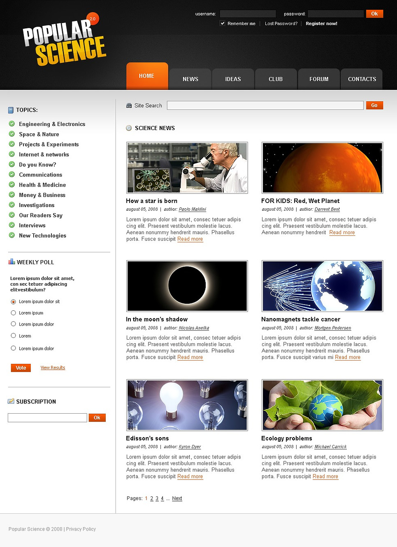Click the Subscription envelope icon
397x547 pixels.
click(x=11, y=401)
